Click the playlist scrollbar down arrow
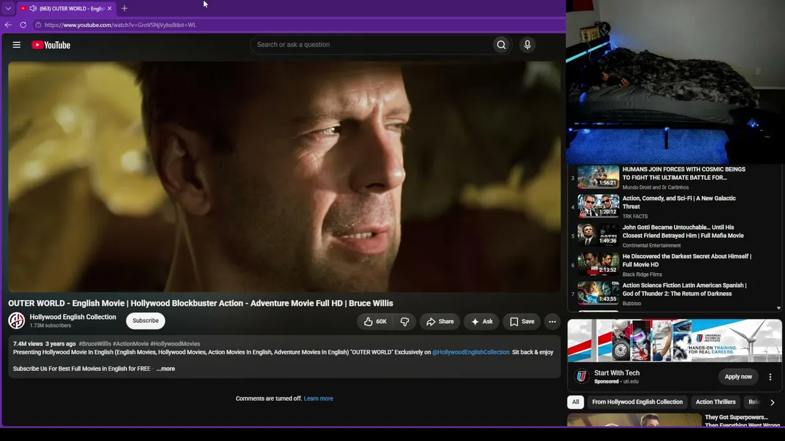 (779, 308)
